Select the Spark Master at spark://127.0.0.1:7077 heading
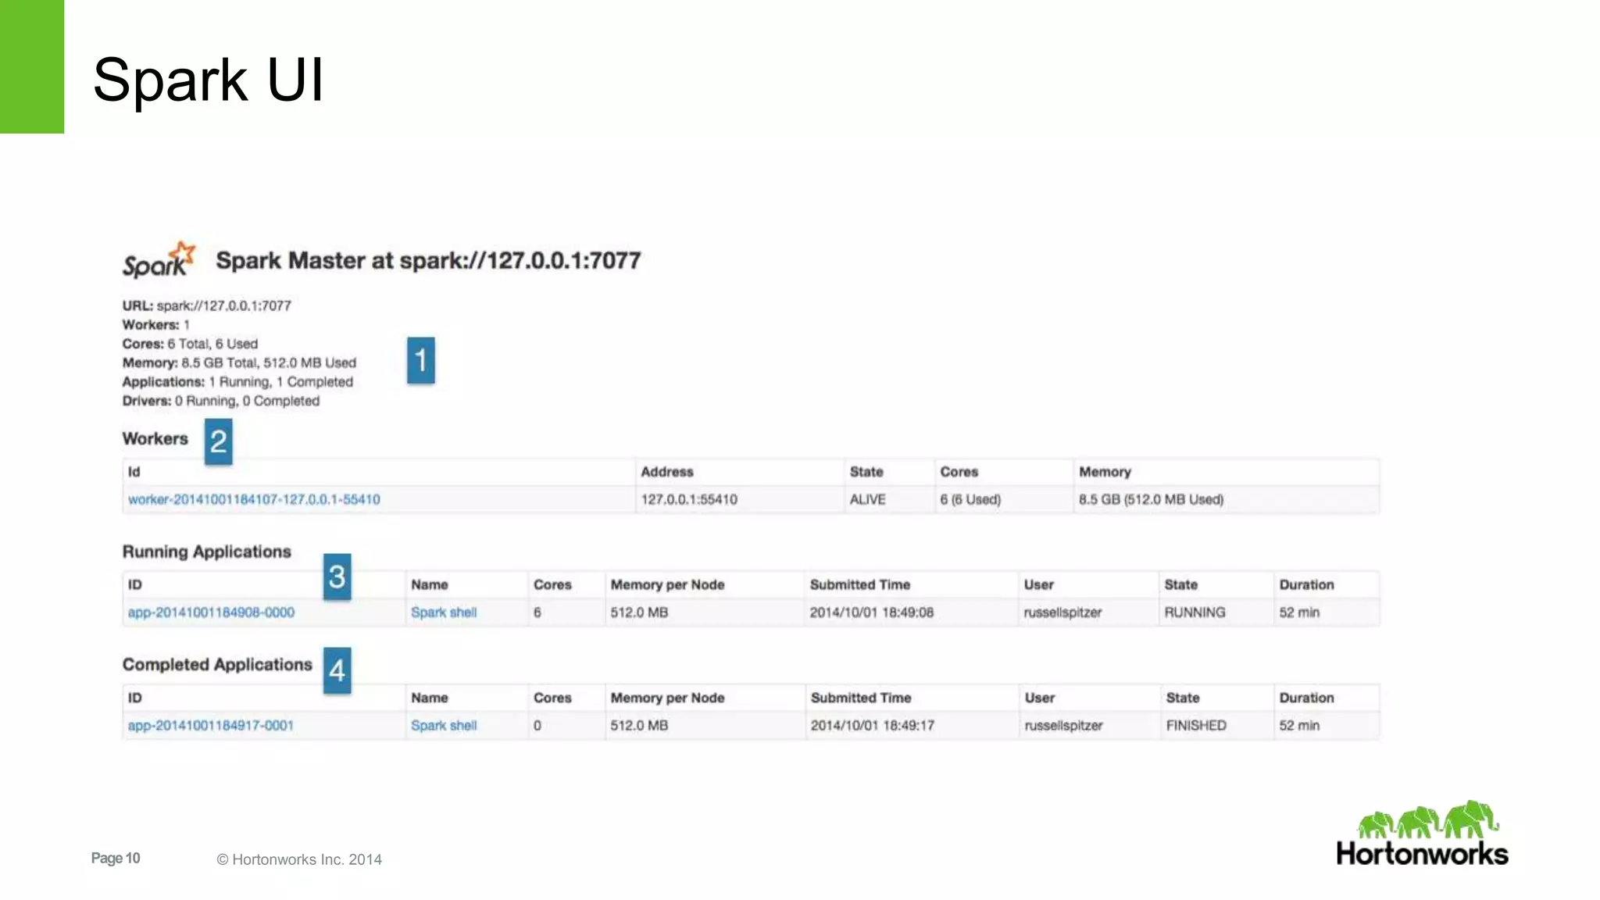1600x900 pixels. tap(428, 260)
